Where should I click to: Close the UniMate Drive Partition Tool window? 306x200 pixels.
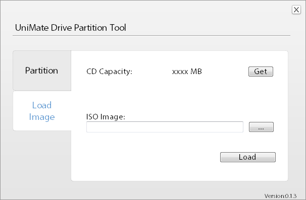coord(296,10)
